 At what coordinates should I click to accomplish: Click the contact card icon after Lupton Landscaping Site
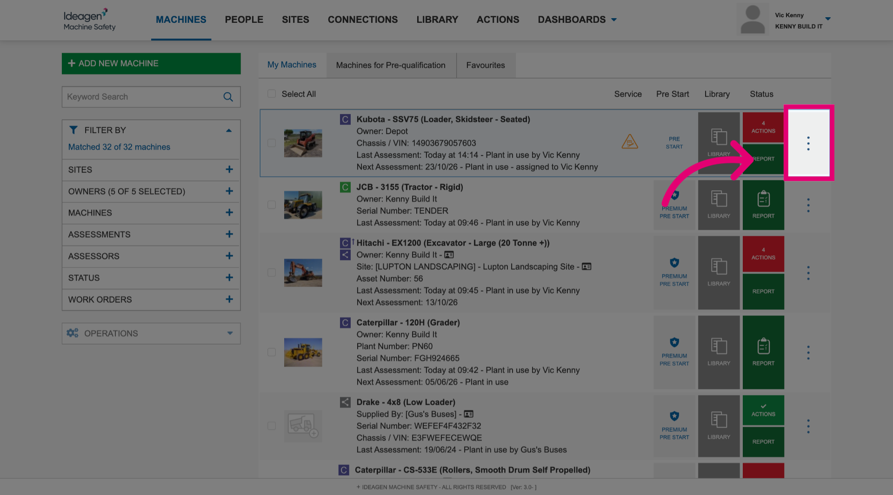586,267
